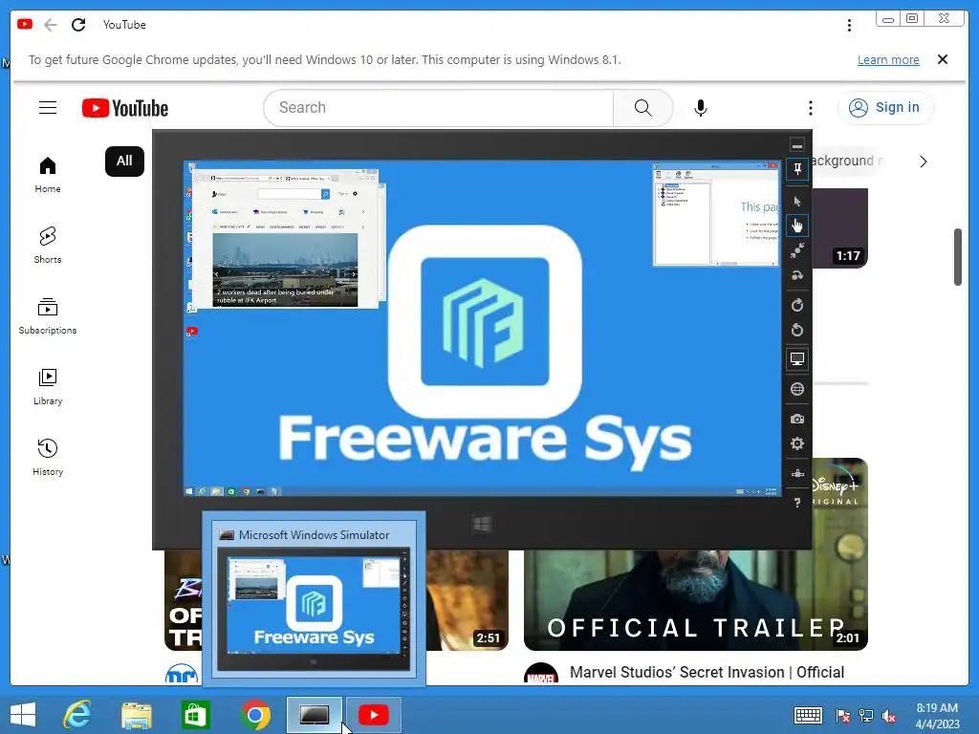Image resolution: width=979 pixels, height=734 pixels.
Task: Sign in to YouTube
Action: click(884, 108)
